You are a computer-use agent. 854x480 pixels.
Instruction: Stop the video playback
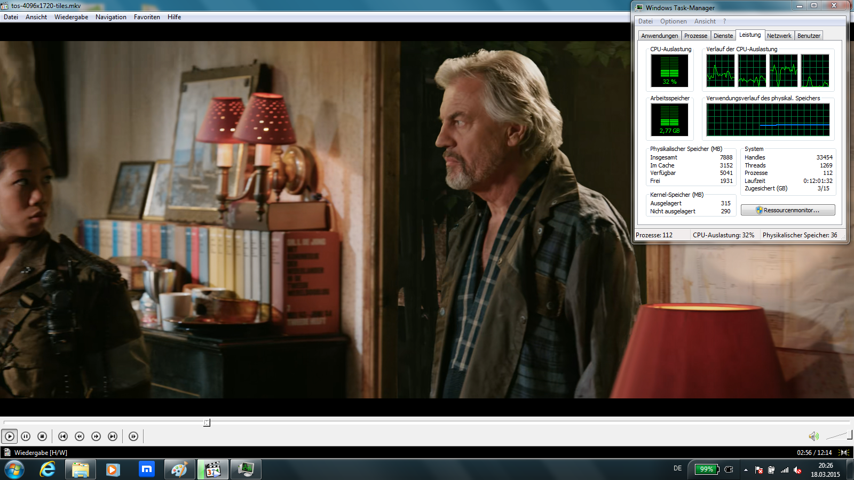click(42, 436)
